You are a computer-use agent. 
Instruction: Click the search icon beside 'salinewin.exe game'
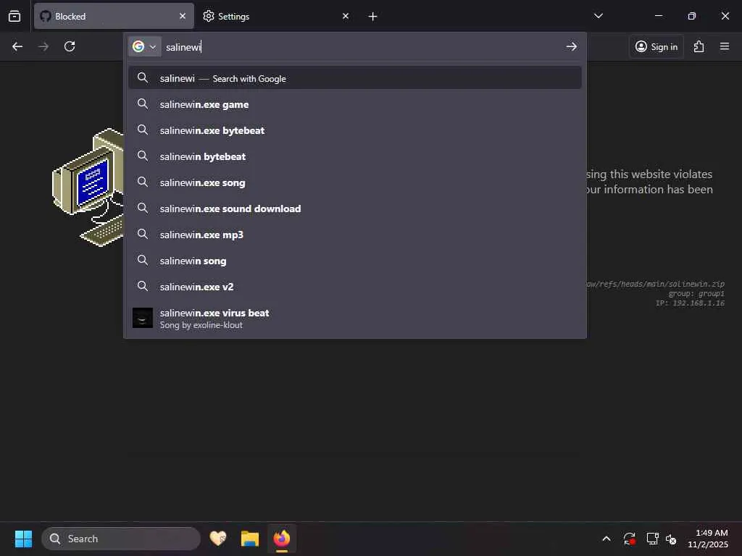143,104
